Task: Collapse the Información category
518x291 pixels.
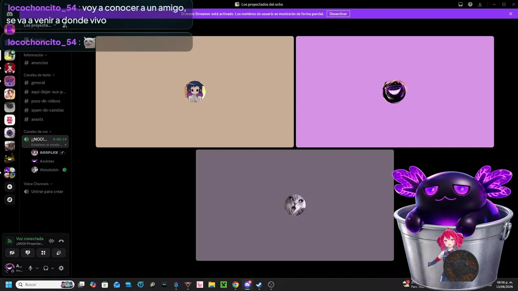Action: pyautogui.click(x=35, y=55)
